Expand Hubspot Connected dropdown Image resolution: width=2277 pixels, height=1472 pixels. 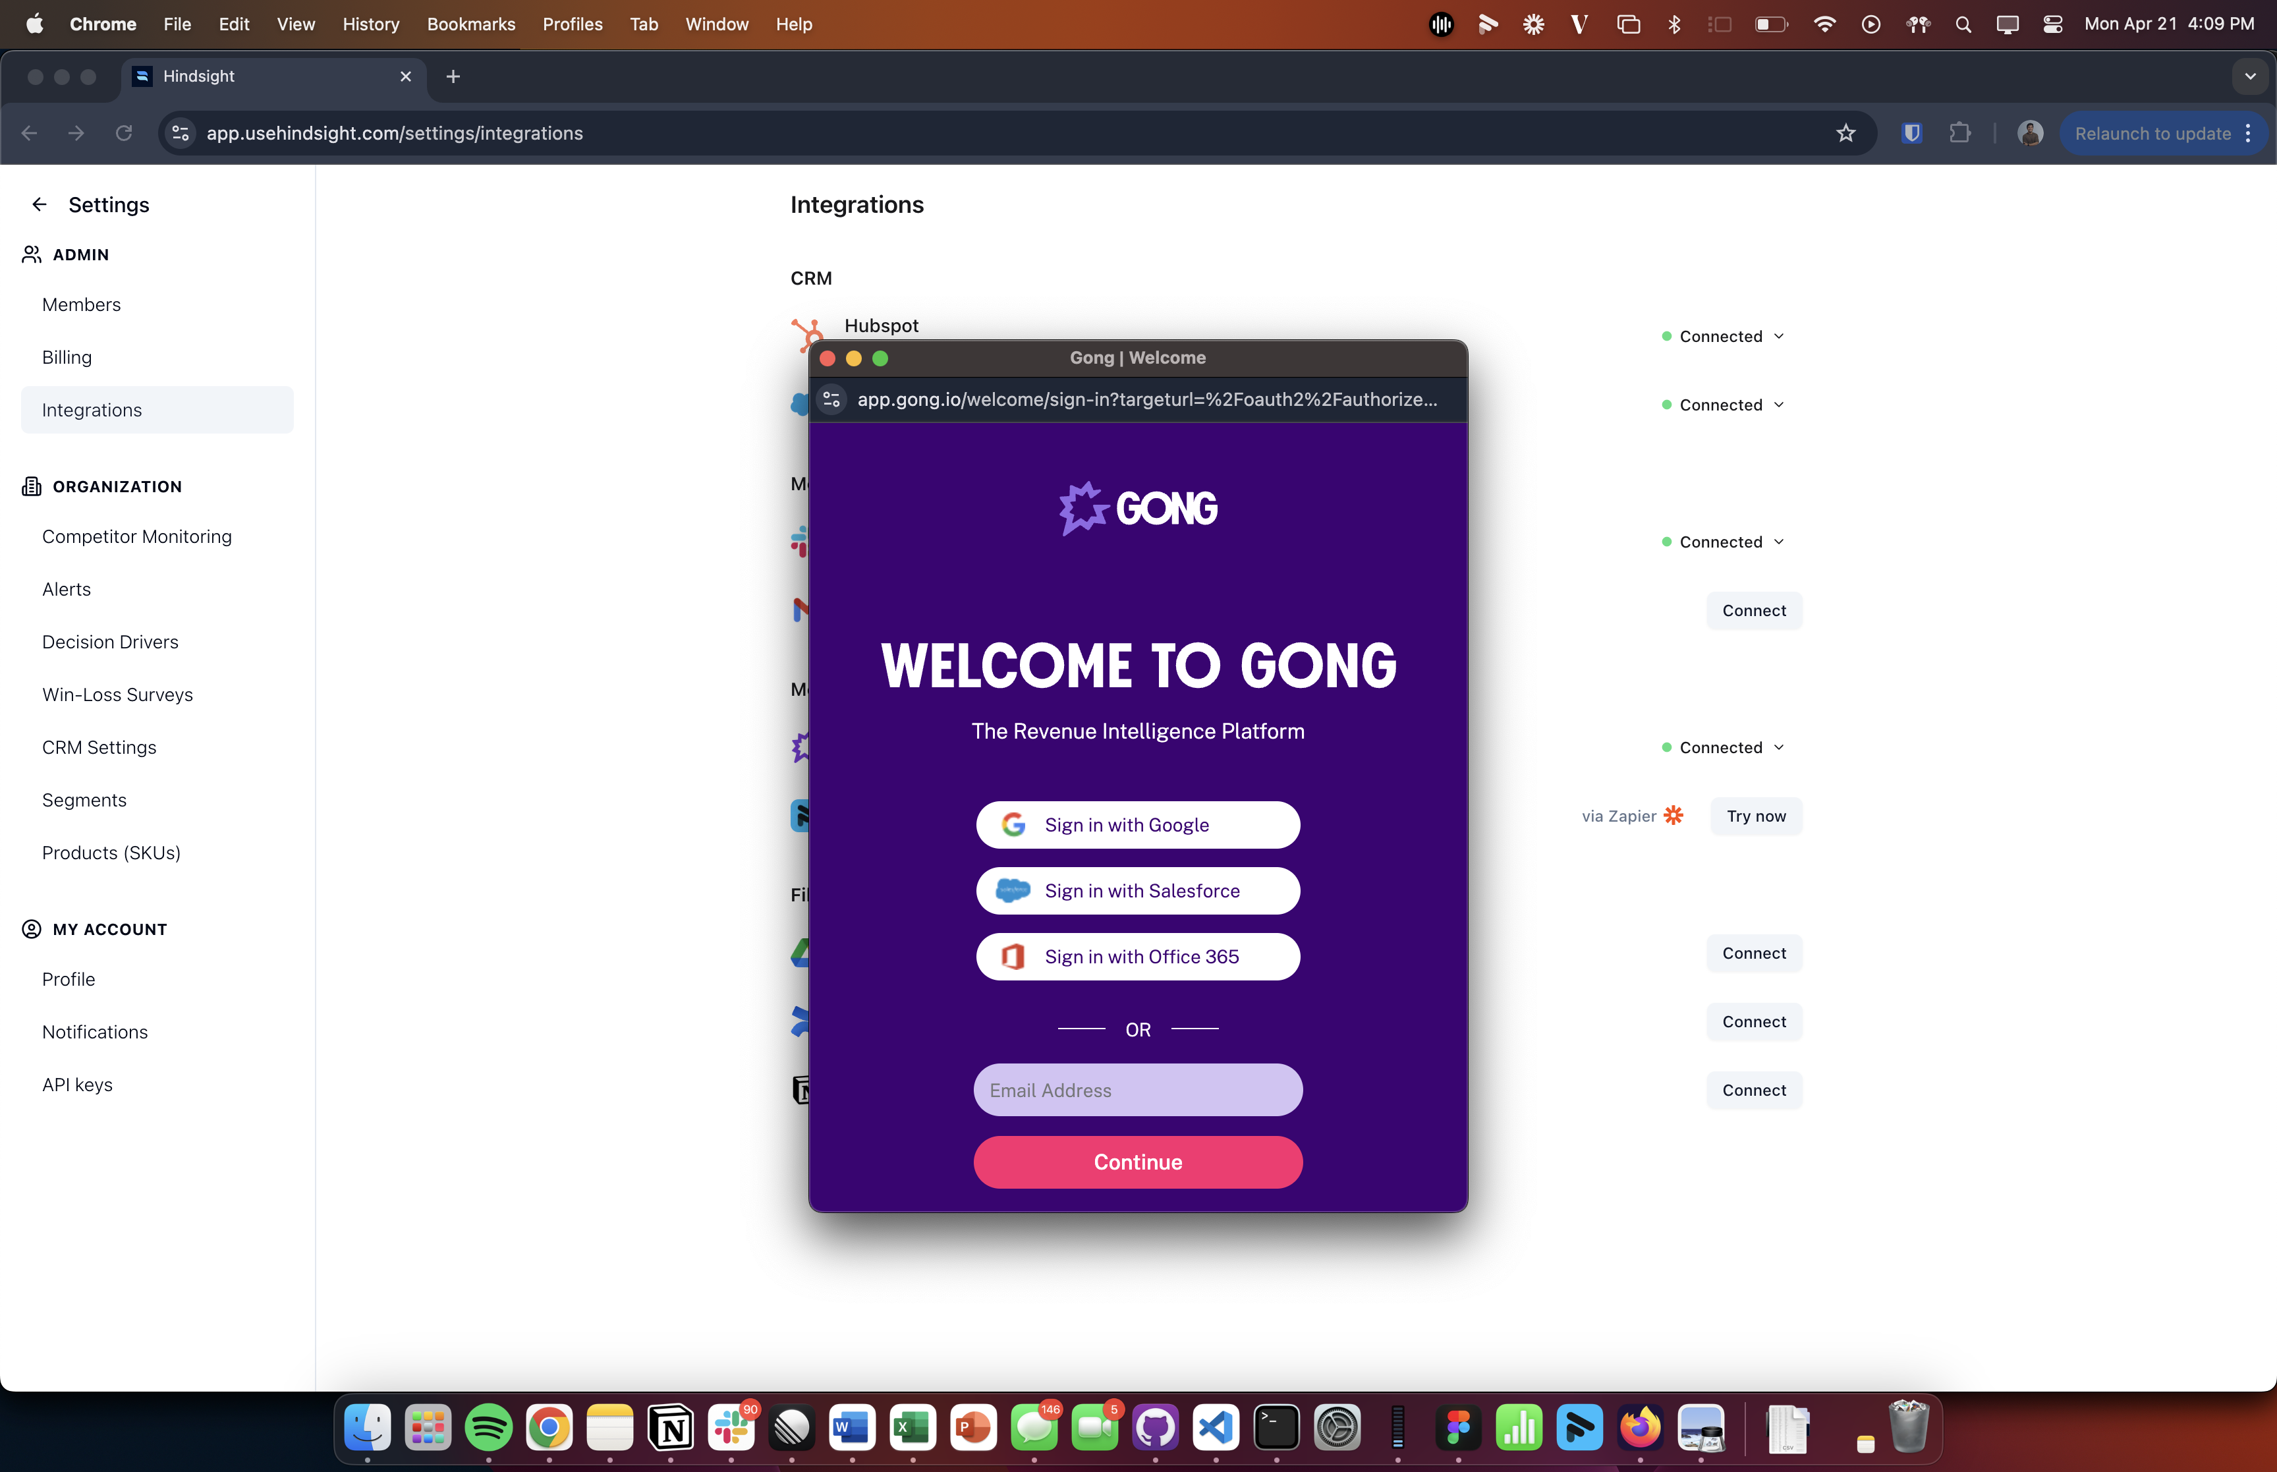[1723, 337]
